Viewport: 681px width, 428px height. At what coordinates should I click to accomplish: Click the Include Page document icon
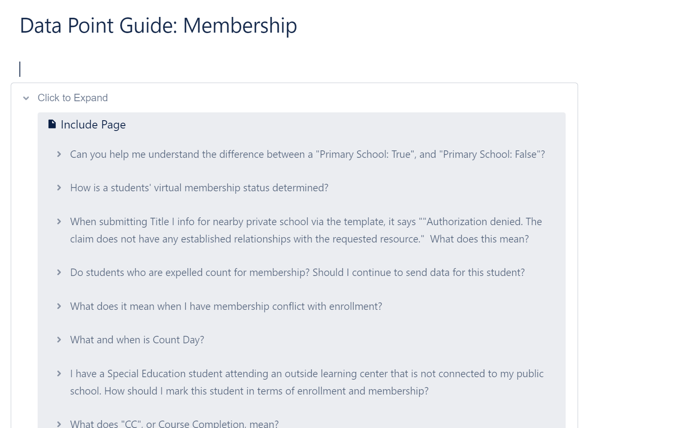point(52,124)
